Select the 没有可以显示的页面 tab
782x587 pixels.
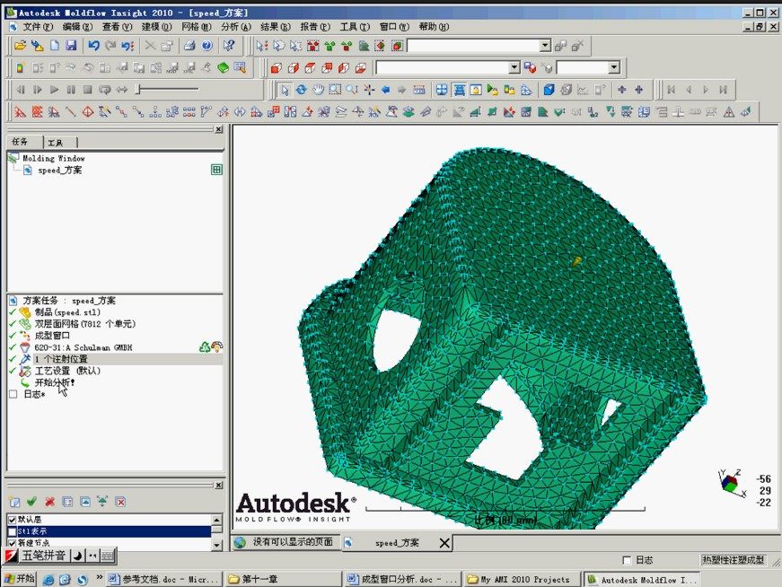pos(286,542)
